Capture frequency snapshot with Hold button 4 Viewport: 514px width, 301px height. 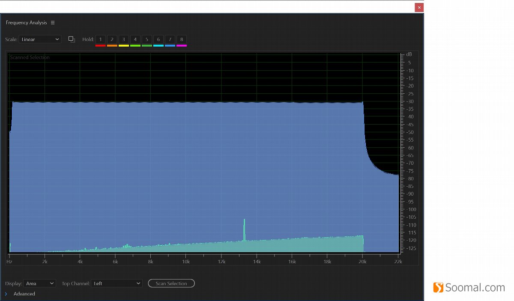coord(135,39)
